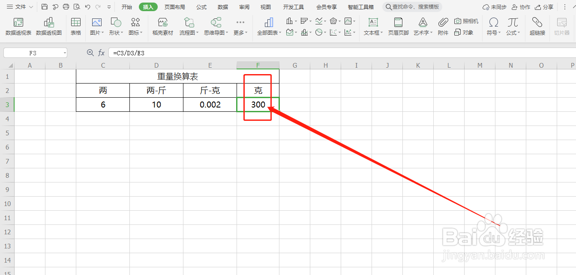Insert a 文本框 text box
The image size is (576, 275).
pyautogui.click(x=372, y=26)
